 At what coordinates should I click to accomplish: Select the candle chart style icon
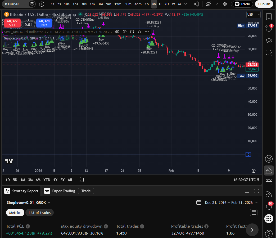pos(196,4)
